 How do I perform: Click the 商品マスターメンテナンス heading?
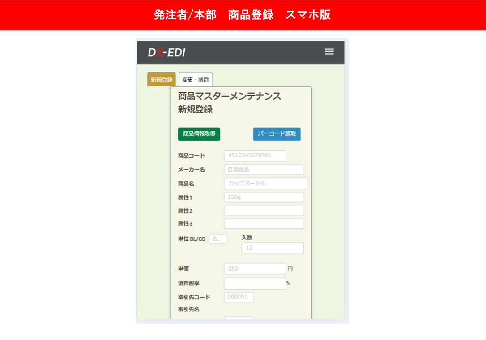coord(230,96)
